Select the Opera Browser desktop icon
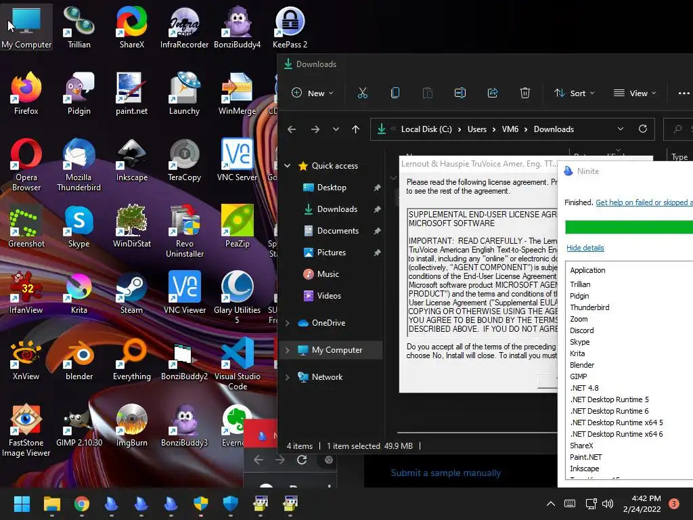 (x=26, y=165)
